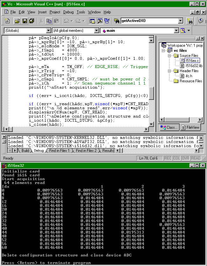Click the i516ex32 console window title bar
Viewport: 207px width, 266px height.
click(104, 165)
